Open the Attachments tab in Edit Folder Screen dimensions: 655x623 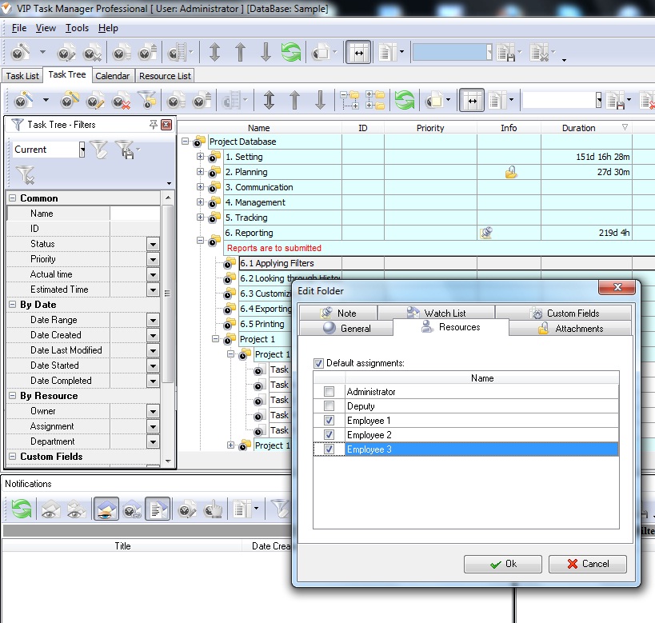coord(570,329)
